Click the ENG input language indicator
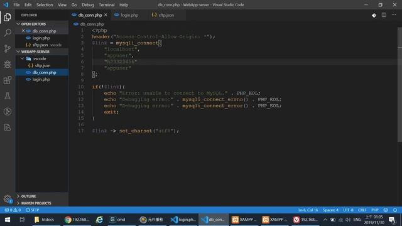402x226 pixels. point(357,220)
